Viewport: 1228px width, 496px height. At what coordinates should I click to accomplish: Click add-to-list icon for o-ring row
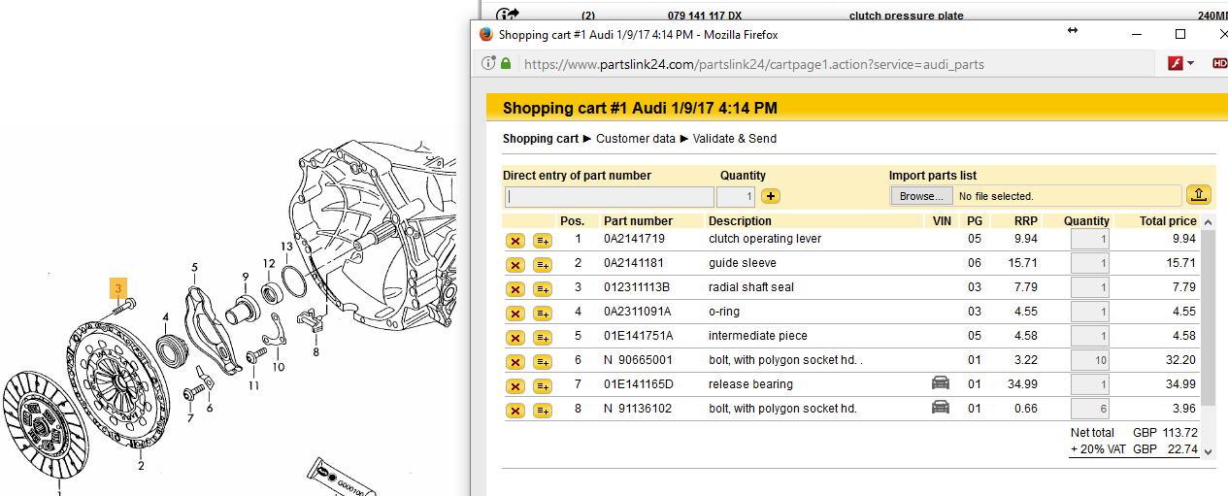click(543, 314)
